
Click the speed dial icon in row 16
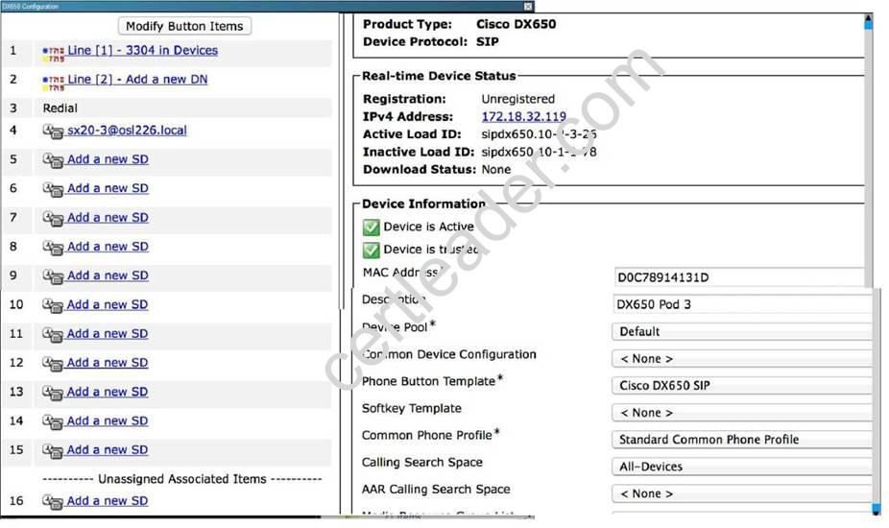coord(53,502)
